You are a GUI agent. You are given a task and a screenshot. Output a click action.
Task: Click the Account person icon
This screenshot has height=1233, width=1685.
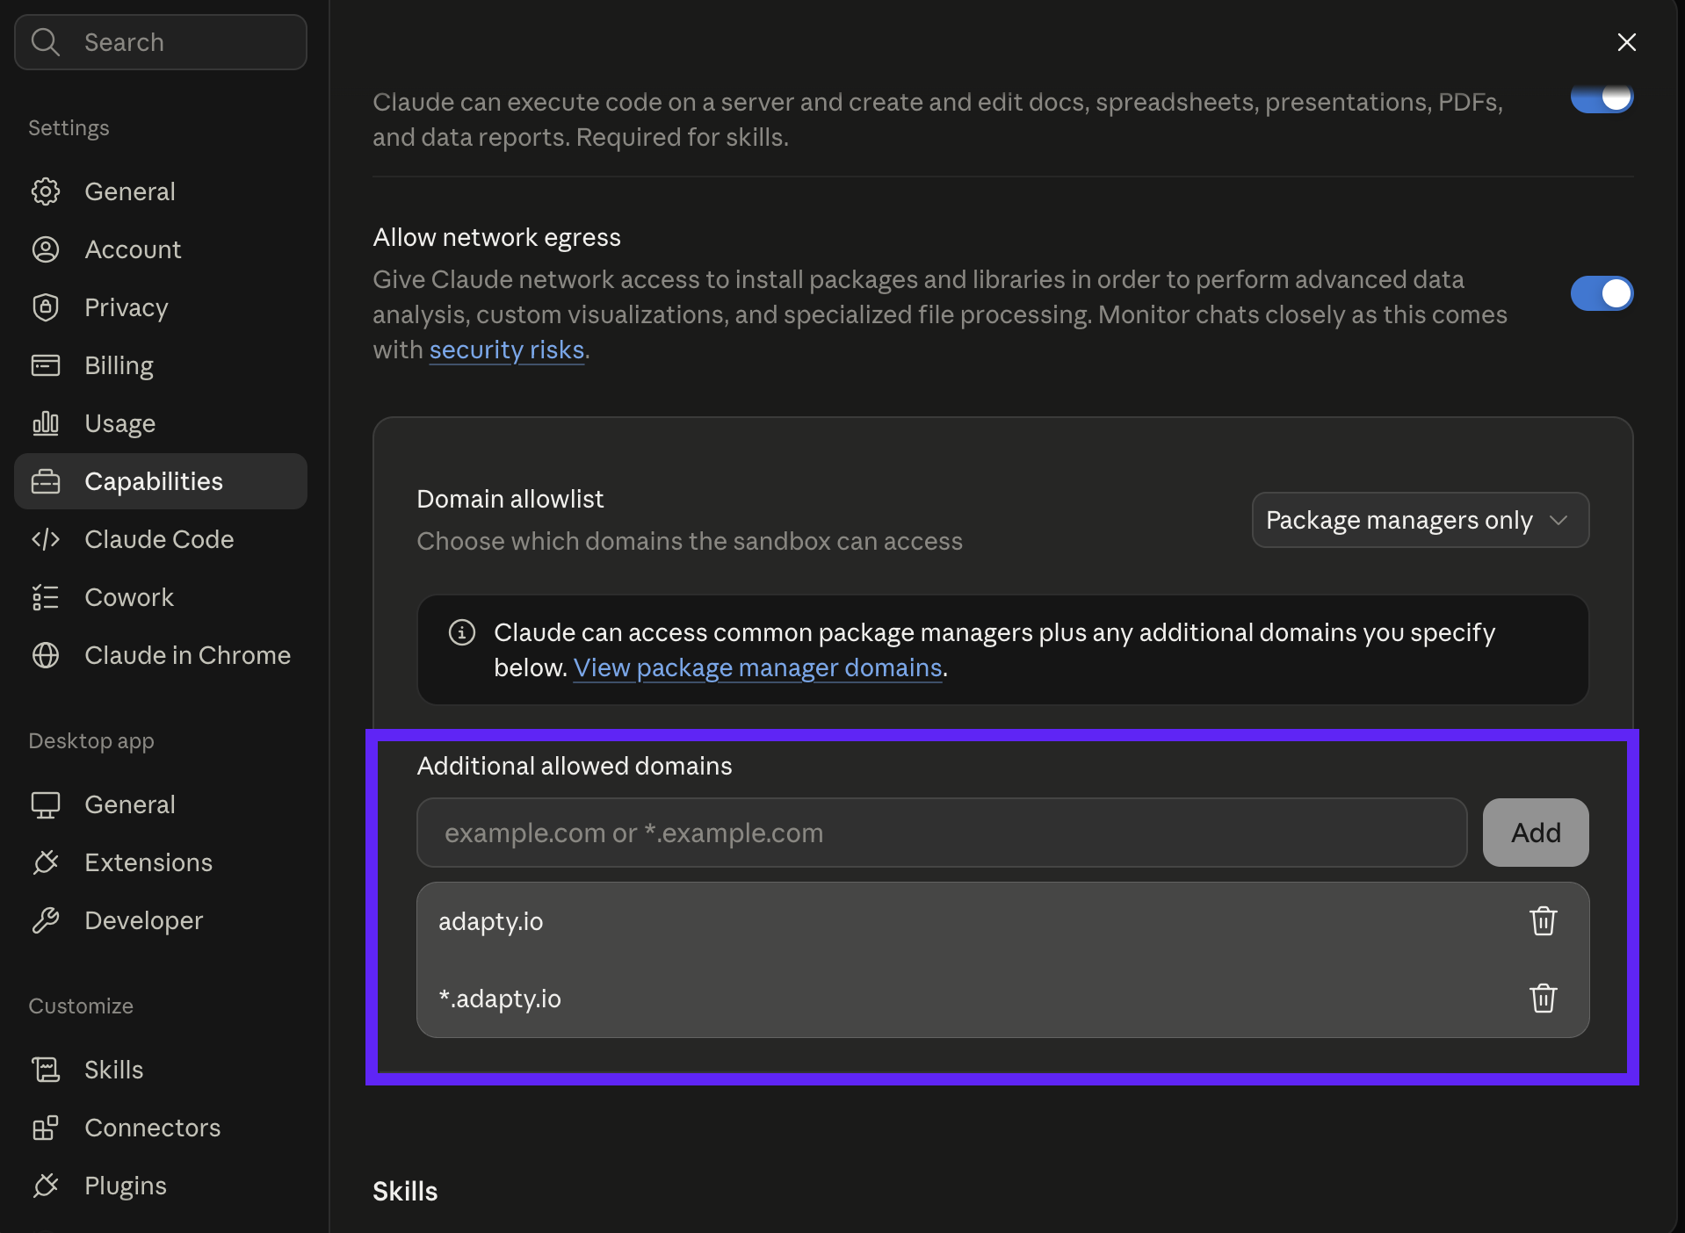pos(46,249)
